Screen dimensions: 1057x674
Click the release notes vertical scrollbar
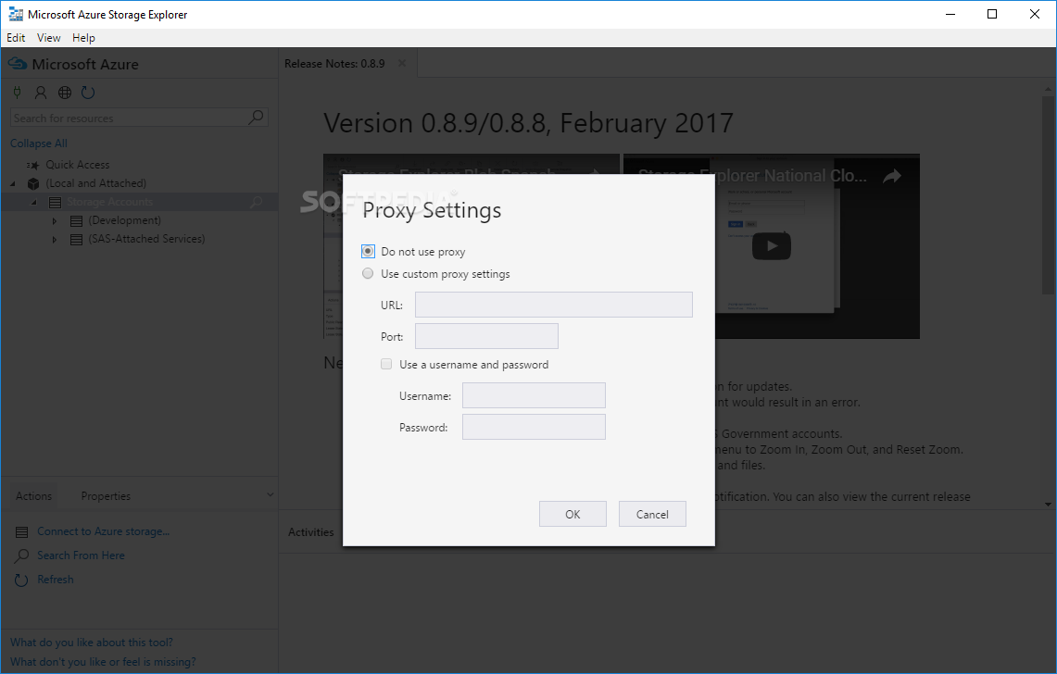tap(1048, 195)
